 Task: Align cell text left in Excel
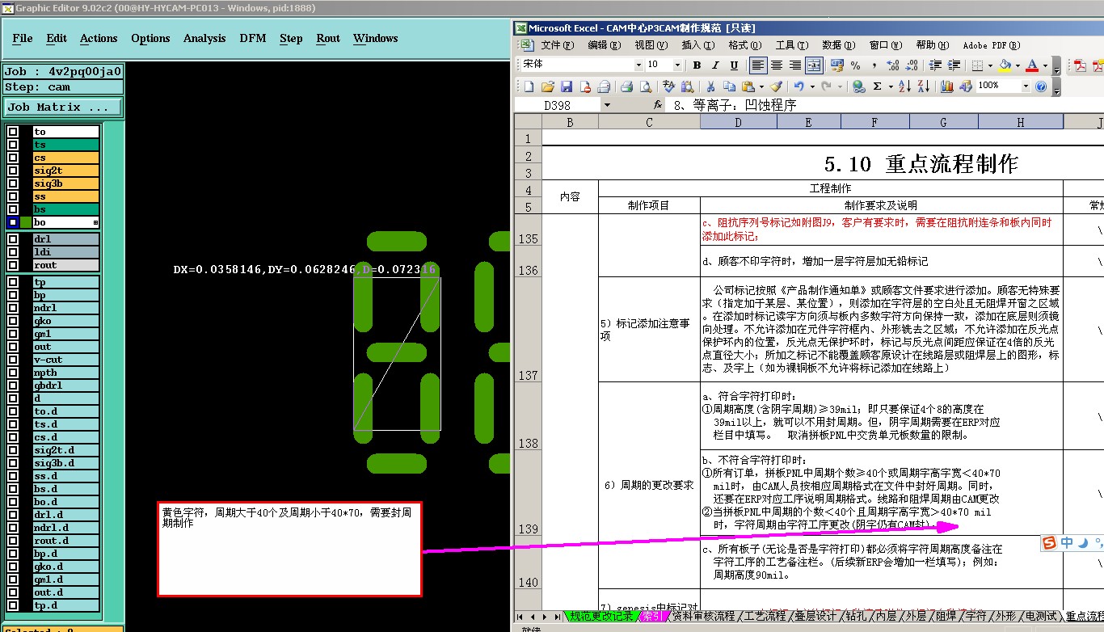[758, 65]
